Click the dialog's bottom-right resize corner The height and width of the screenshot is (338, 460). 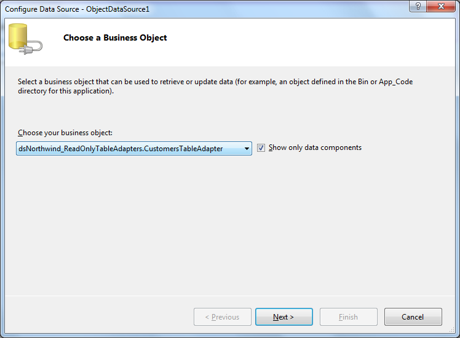click(x=456, y=334)
